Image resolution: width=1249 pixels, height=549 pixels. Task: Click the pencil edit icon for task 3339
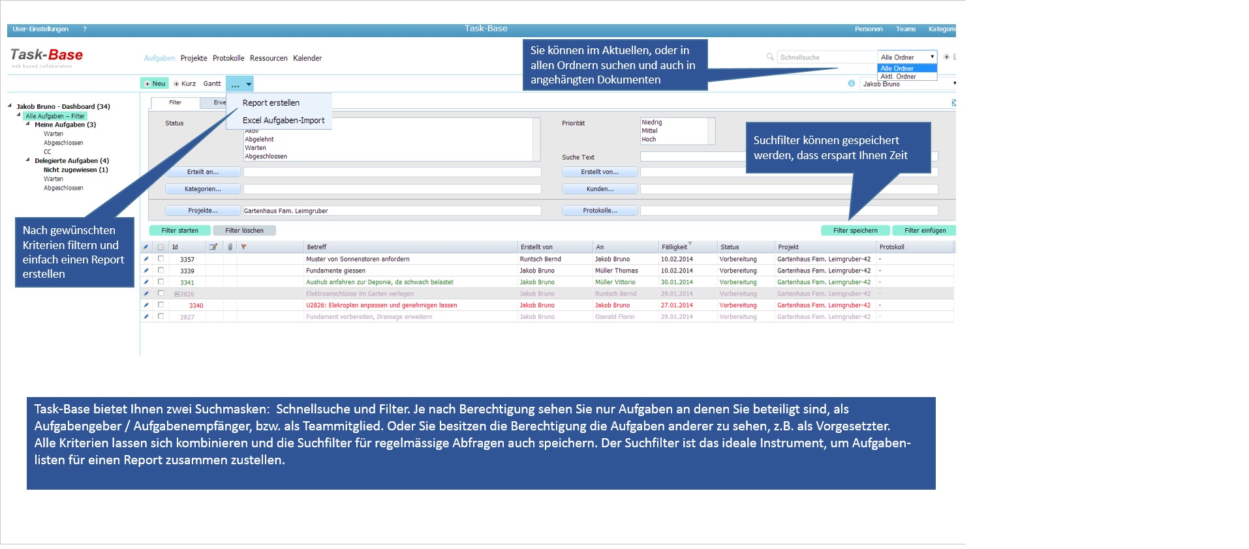pos(146,271)
